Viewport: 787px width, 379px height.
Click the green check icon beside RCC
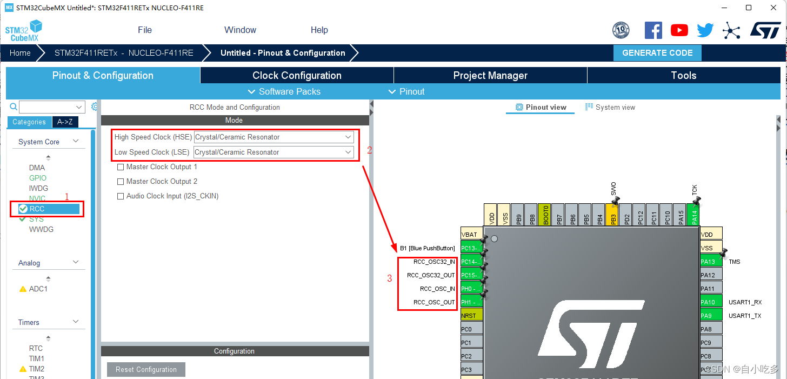pos(23,209)
